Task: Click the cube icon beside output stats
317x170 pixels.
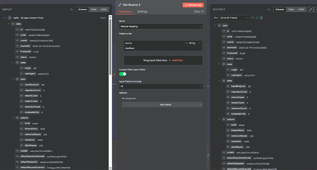Action: (224, 81)
